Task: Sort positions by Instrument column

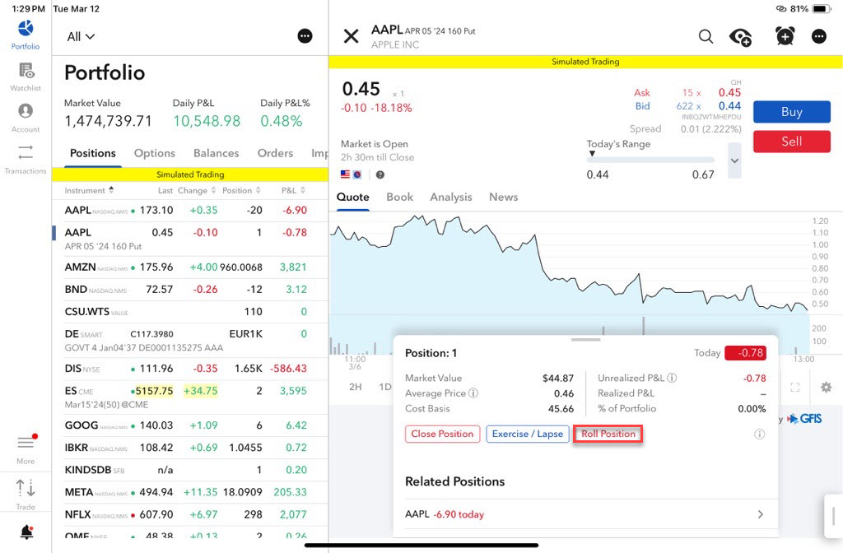Action: (89, 190)
